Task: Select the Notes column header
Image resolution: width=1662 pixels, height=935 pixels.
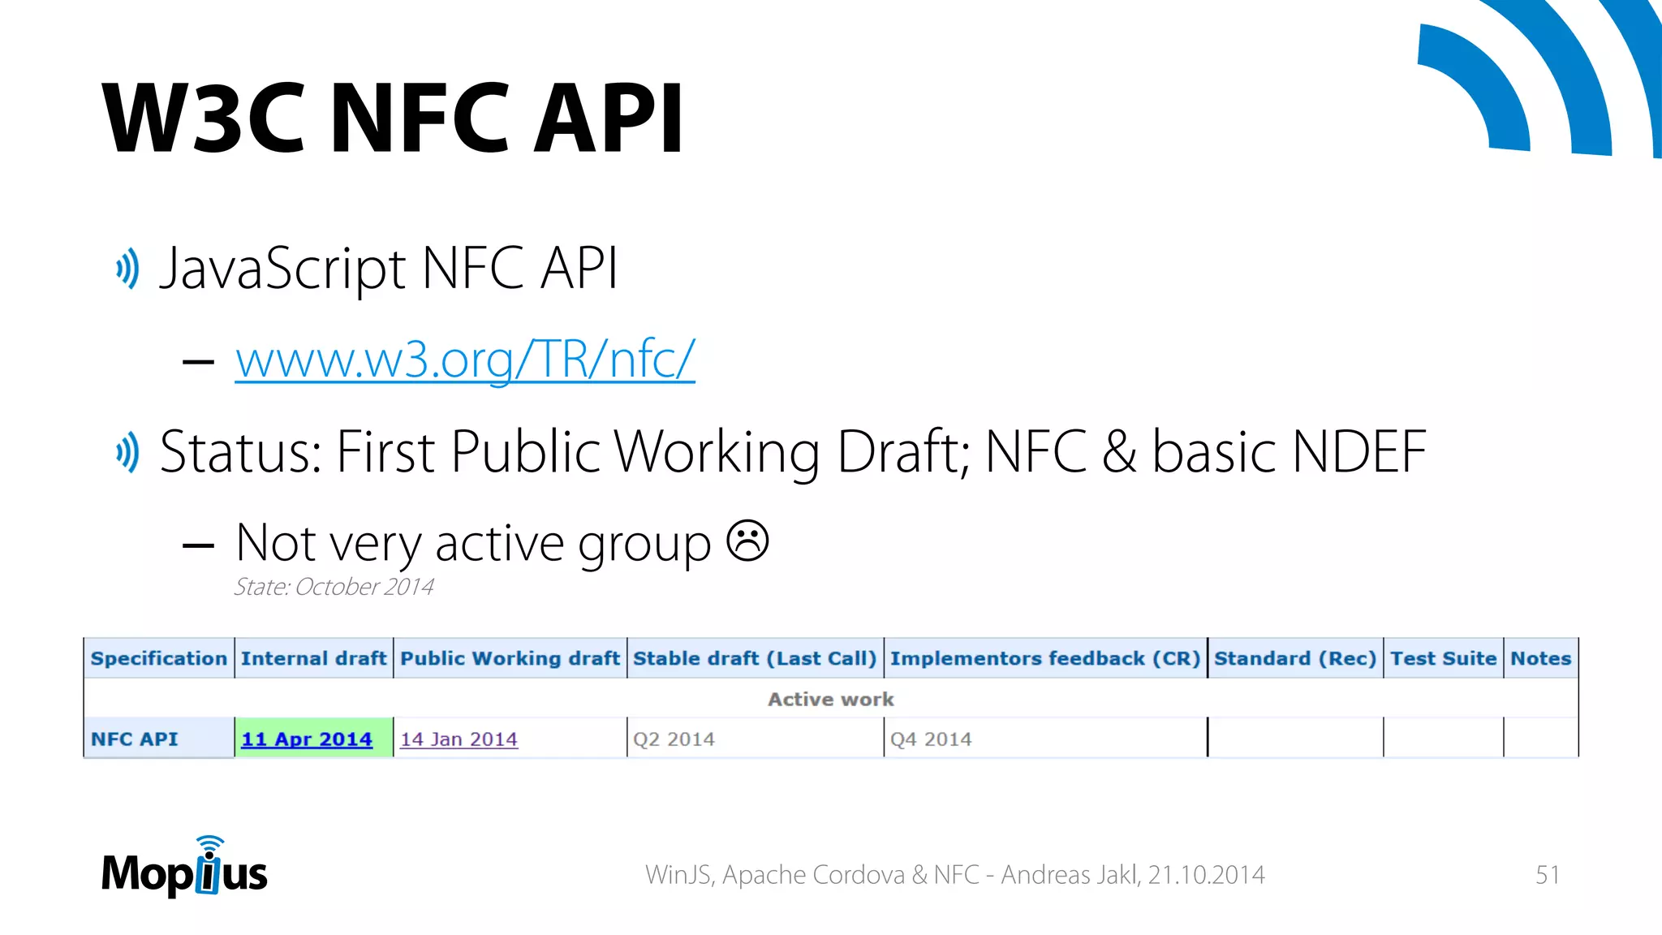Action: (1541, 658)
